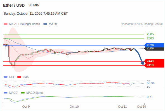Click the 30 MIN timeframe label
The height and width of the screenshot is (111, 165).
pyautogui.click(x=34, y=5)
